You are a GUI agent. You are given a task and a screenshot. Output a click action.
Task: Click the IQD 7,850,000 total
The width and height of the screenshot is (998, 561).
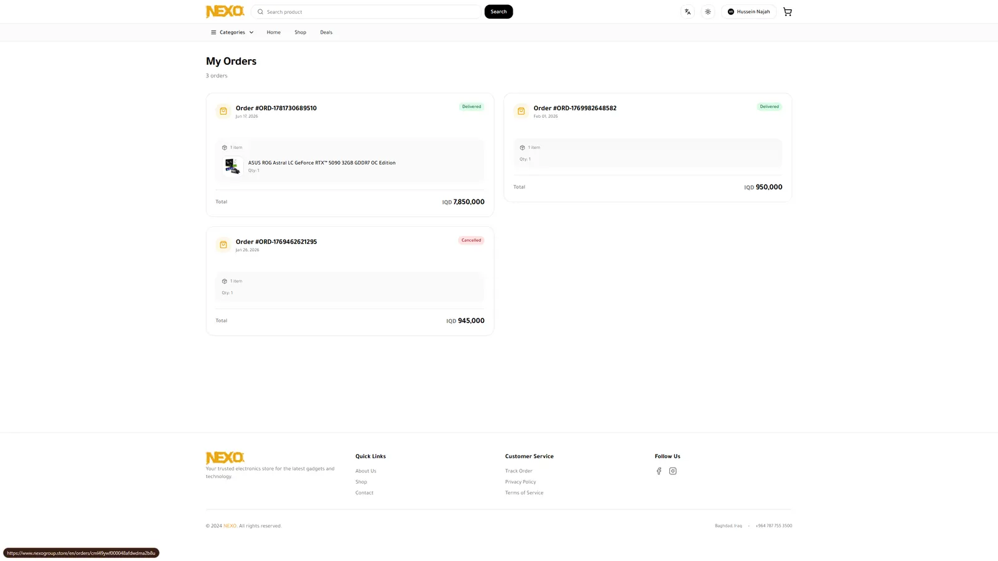point(463,202)
